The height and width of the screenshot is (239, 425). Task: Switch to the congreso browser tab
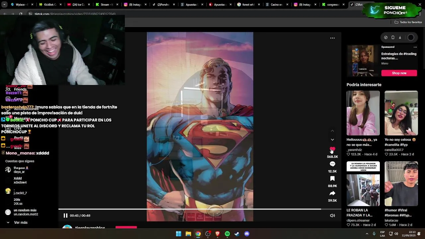click(333, 5)
